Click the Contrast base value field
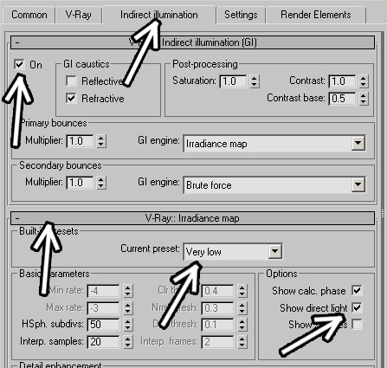The height and width of the screenshot is (368, 387). [x=342, y=99]
